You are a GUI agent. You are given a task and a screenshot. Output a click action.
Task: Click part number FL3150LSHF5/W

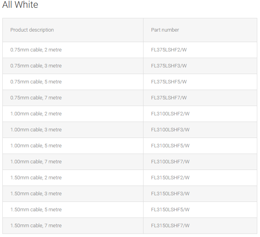coord(170,210)
